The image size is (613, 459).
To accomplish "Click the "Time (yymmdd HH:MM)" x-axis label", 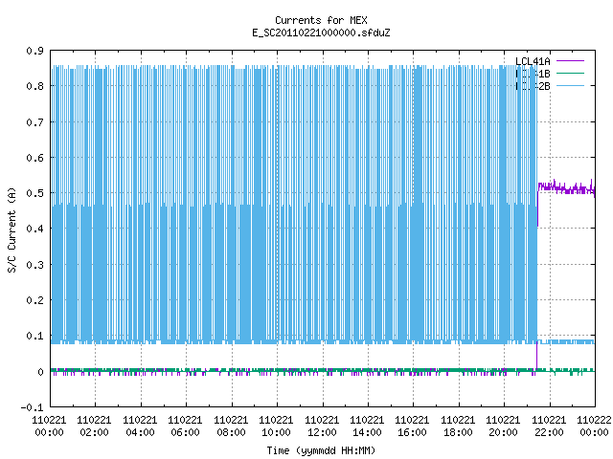I will 321,450.
